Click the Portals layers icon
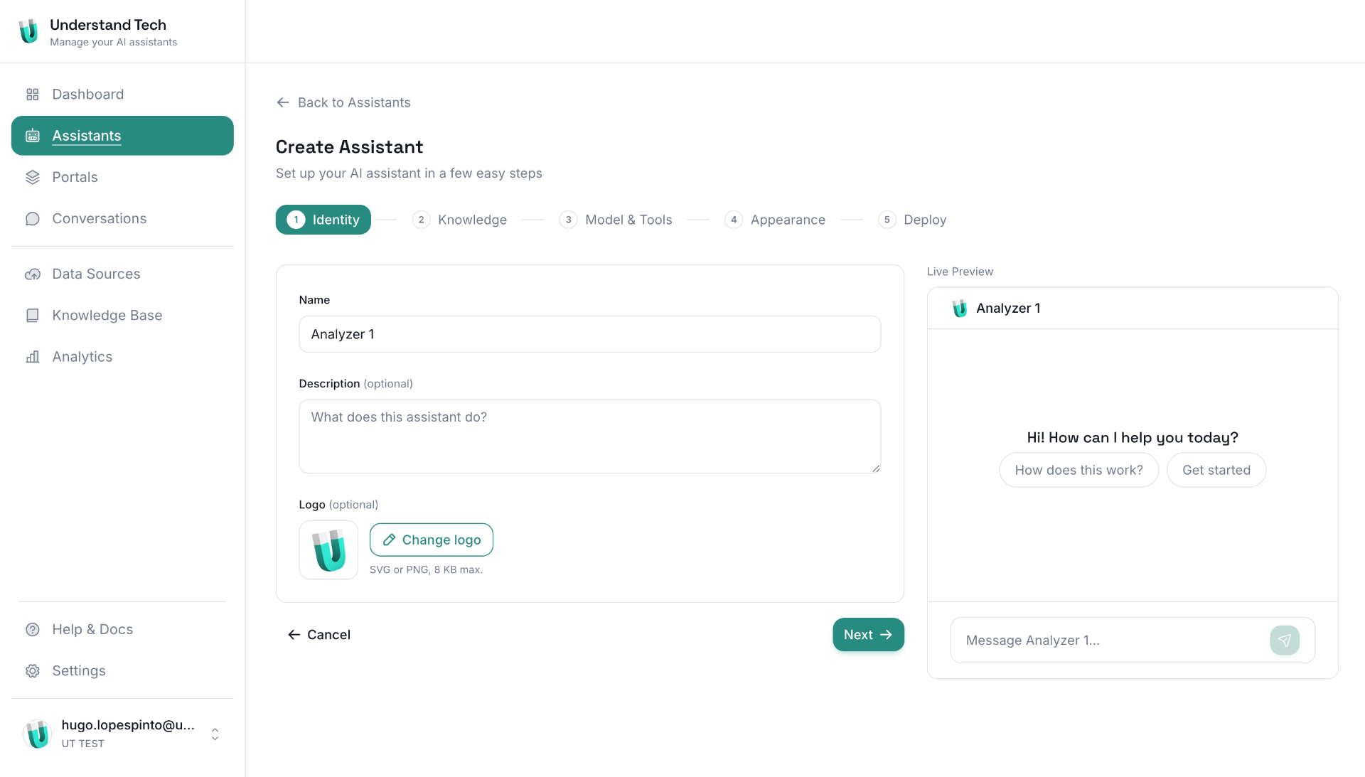This screenshot has height=777, width=1365. pyautogui.click(x=33, y=177)
